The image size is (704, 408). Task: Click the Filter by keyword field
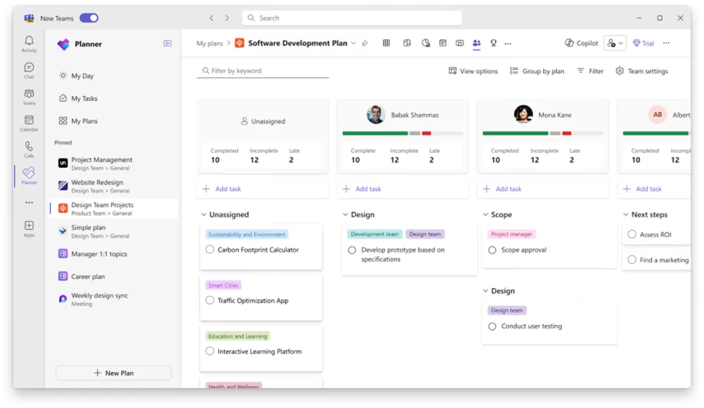coord(263,71)
